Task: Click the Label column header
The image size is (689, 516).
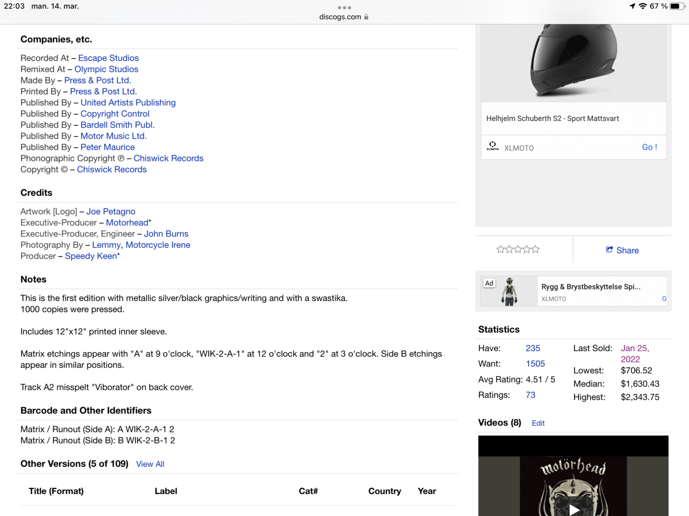Action: 166,491
